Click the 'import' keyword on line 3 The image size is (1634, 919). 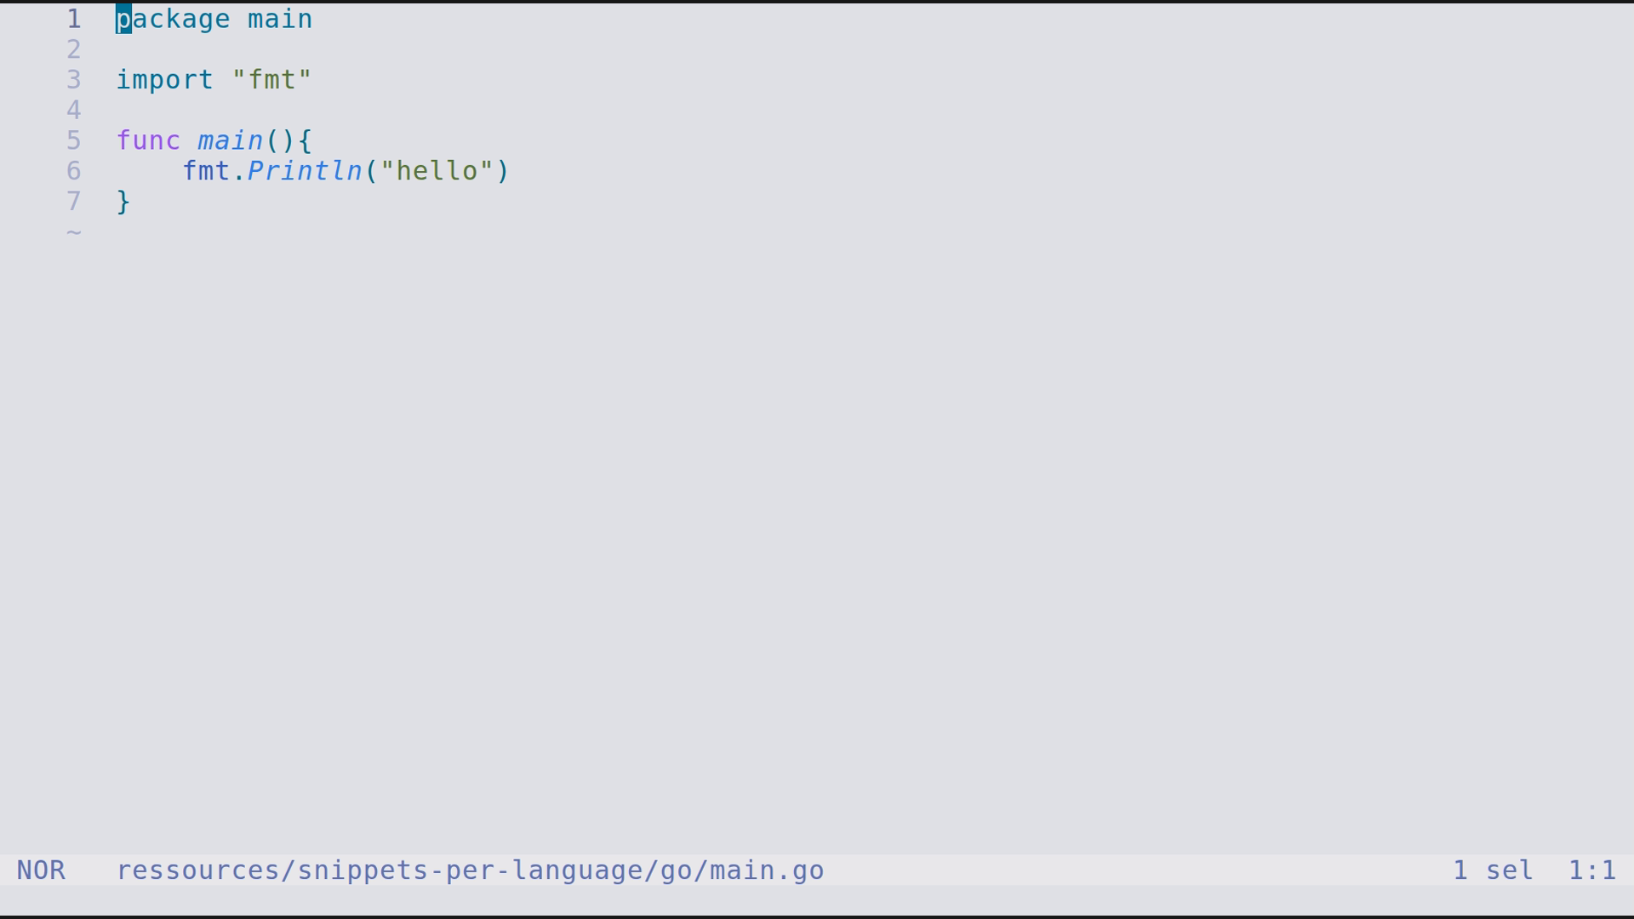(164, 80)
